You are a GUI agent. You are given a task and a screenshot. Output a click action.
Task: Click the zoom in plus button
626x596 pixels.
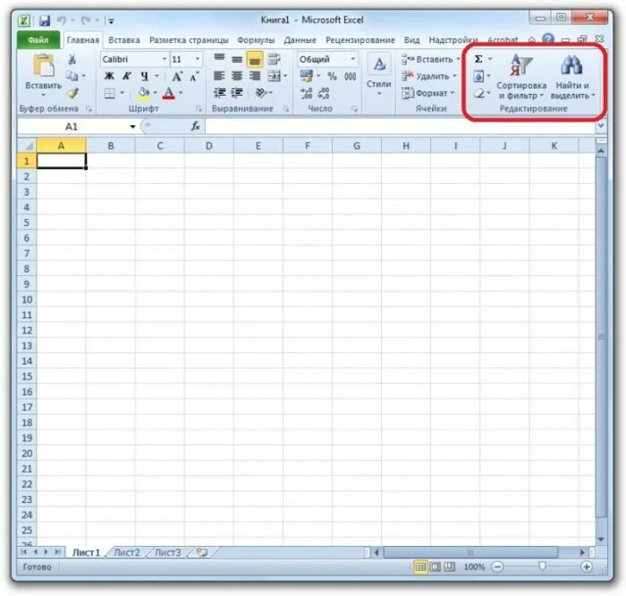[x=587, y=567]
